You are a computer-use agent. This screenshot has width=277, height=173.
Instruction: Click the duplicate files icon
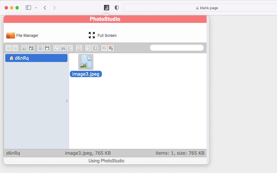click(x=88, y=48)
